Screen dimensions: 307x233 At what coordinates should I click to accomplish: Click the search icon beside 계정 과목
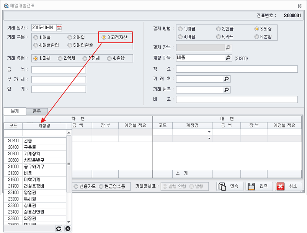coord(228,58)
